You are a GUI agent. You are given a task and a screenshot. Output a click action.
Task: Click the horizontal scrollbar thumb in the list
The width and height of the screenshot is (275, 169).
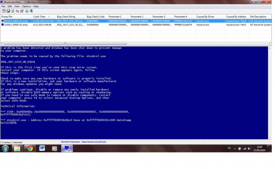65,43
